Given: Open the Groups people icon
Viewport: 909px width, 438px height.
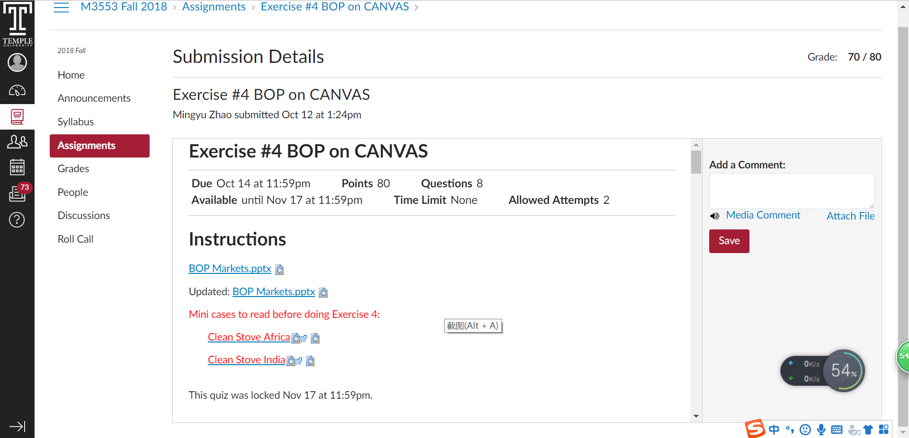Looking at the screenshot, I should coord(17,141).
